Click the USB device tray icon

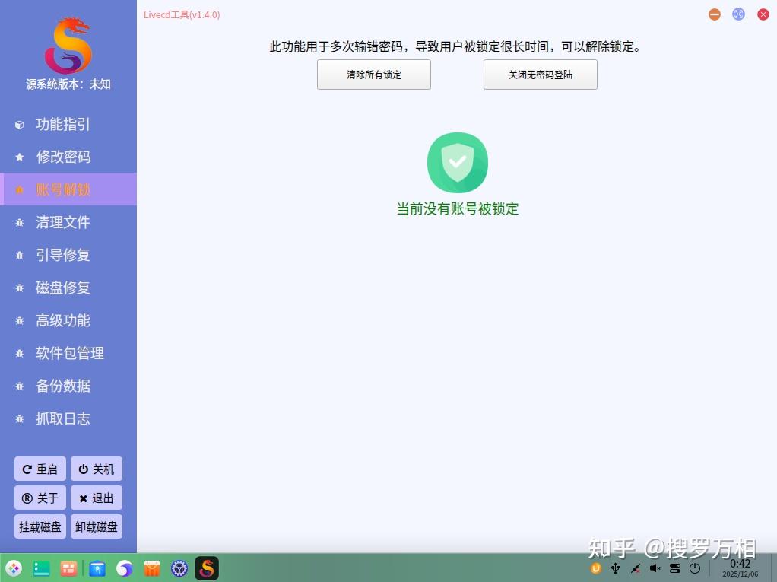pos(615,568)
